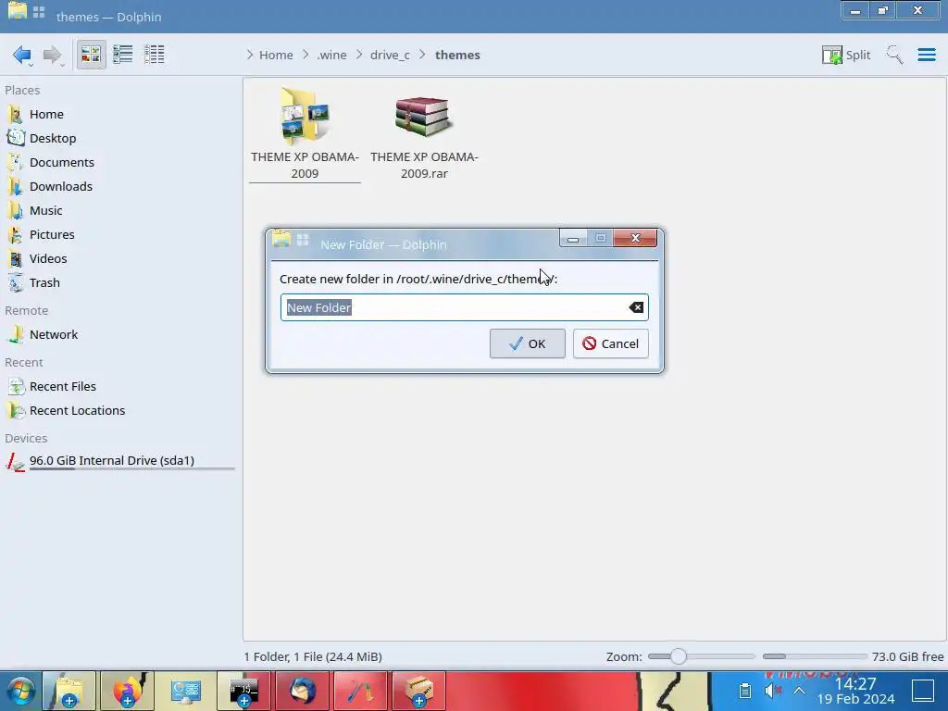The height and width of the screenshot is (711, 948).
Task: Open the Search magnifier tool
Action: coord(894,55)
